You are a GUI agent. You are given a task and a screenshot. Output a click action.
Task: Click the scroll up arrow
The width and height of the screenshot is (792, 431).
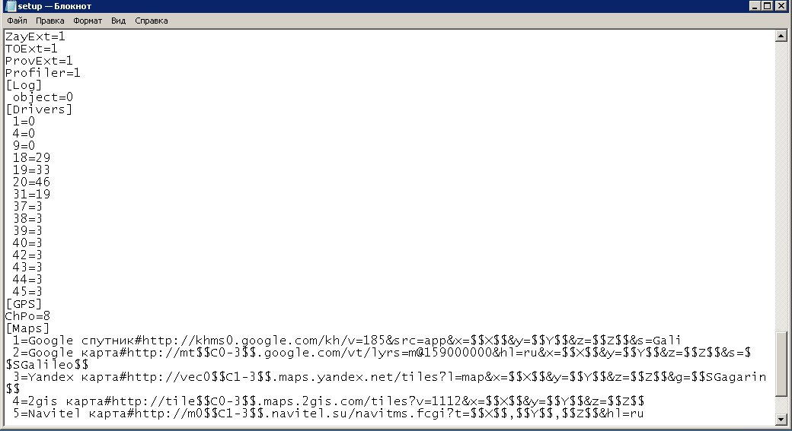(781, 36)
